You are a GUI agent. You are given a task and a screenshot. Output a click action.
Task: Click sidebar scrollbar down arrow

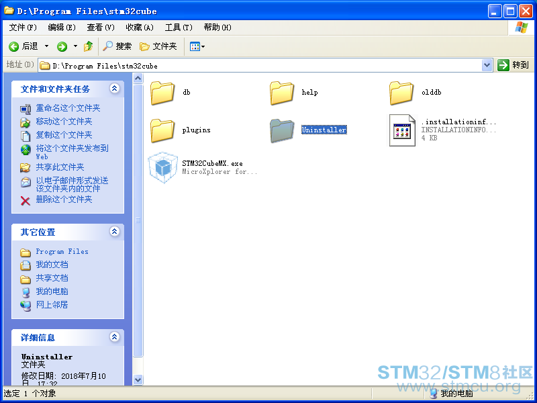point(138,379)
